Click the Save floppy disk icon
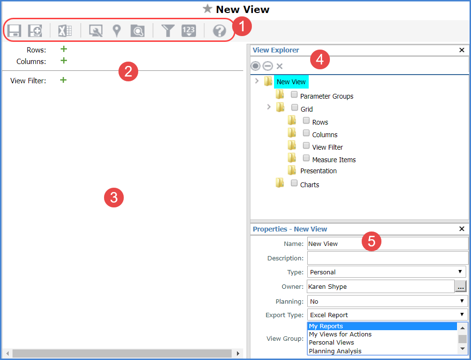This screenshot has width=471, height=360. [14, 31]
